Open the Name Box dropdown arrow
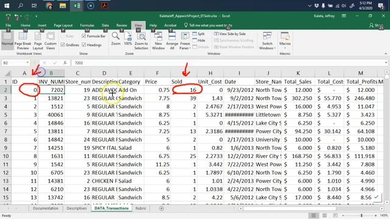The image size is (390, 219). [x=27, y=63]
